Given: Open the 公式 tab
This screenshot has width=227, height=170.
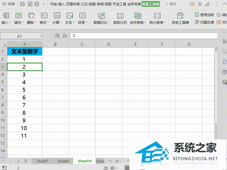Looking at the screenshot, I should [84, 4].
